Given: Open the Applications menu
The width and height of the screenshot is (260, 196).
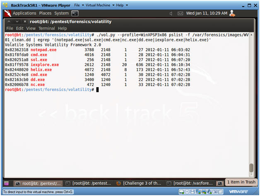Looking at the screenshot, I should coord(24,13).
